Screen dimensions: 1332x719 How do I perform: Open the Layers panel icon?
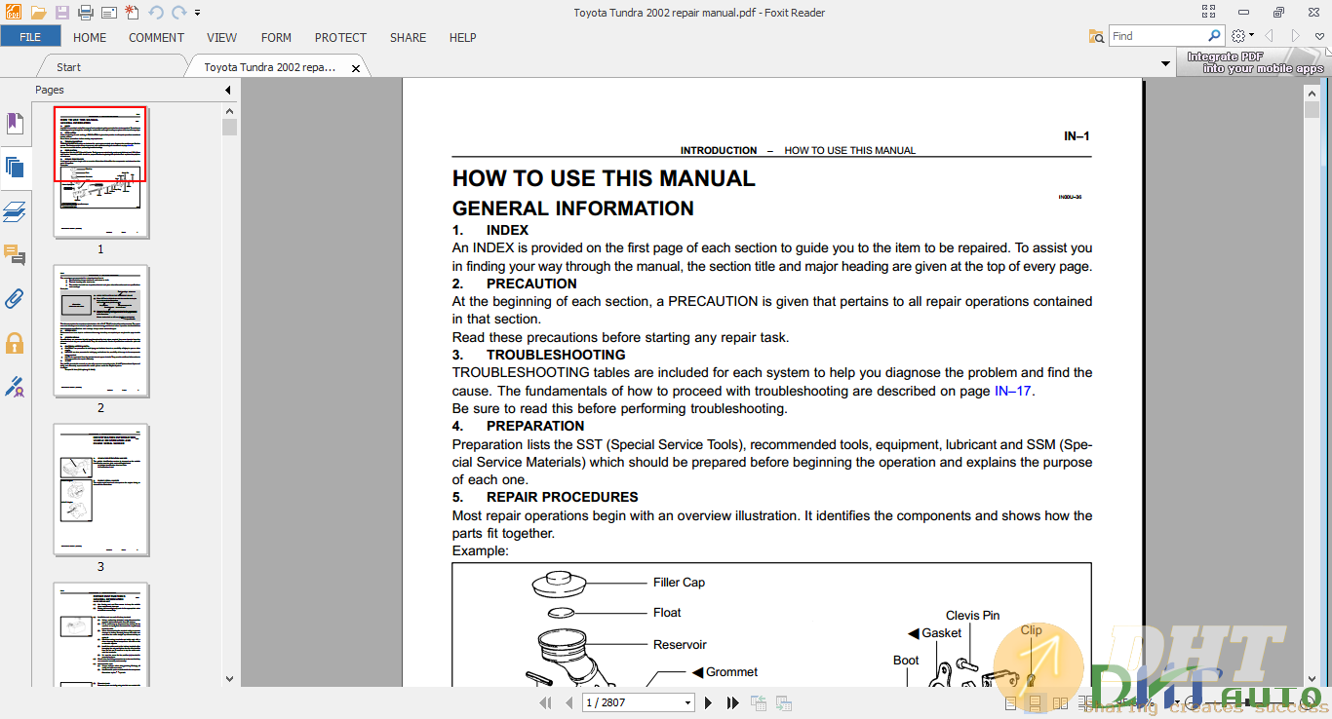(x=15, y=211)
